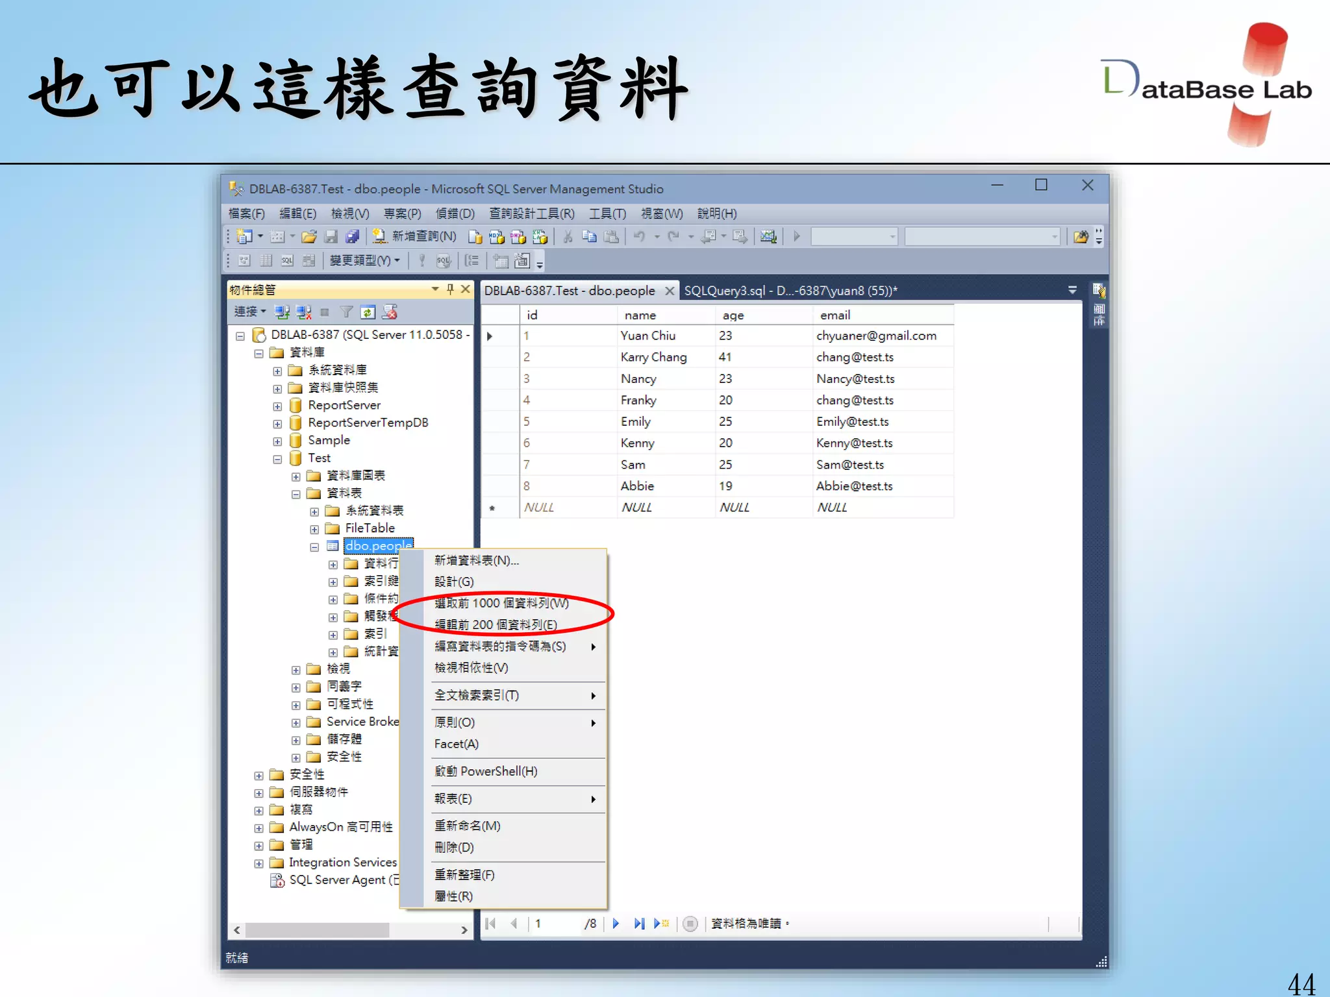Collapse the dbo.people table node
Screen dimensions: 1330x997
pyautogui.click(x=314, y=547)
